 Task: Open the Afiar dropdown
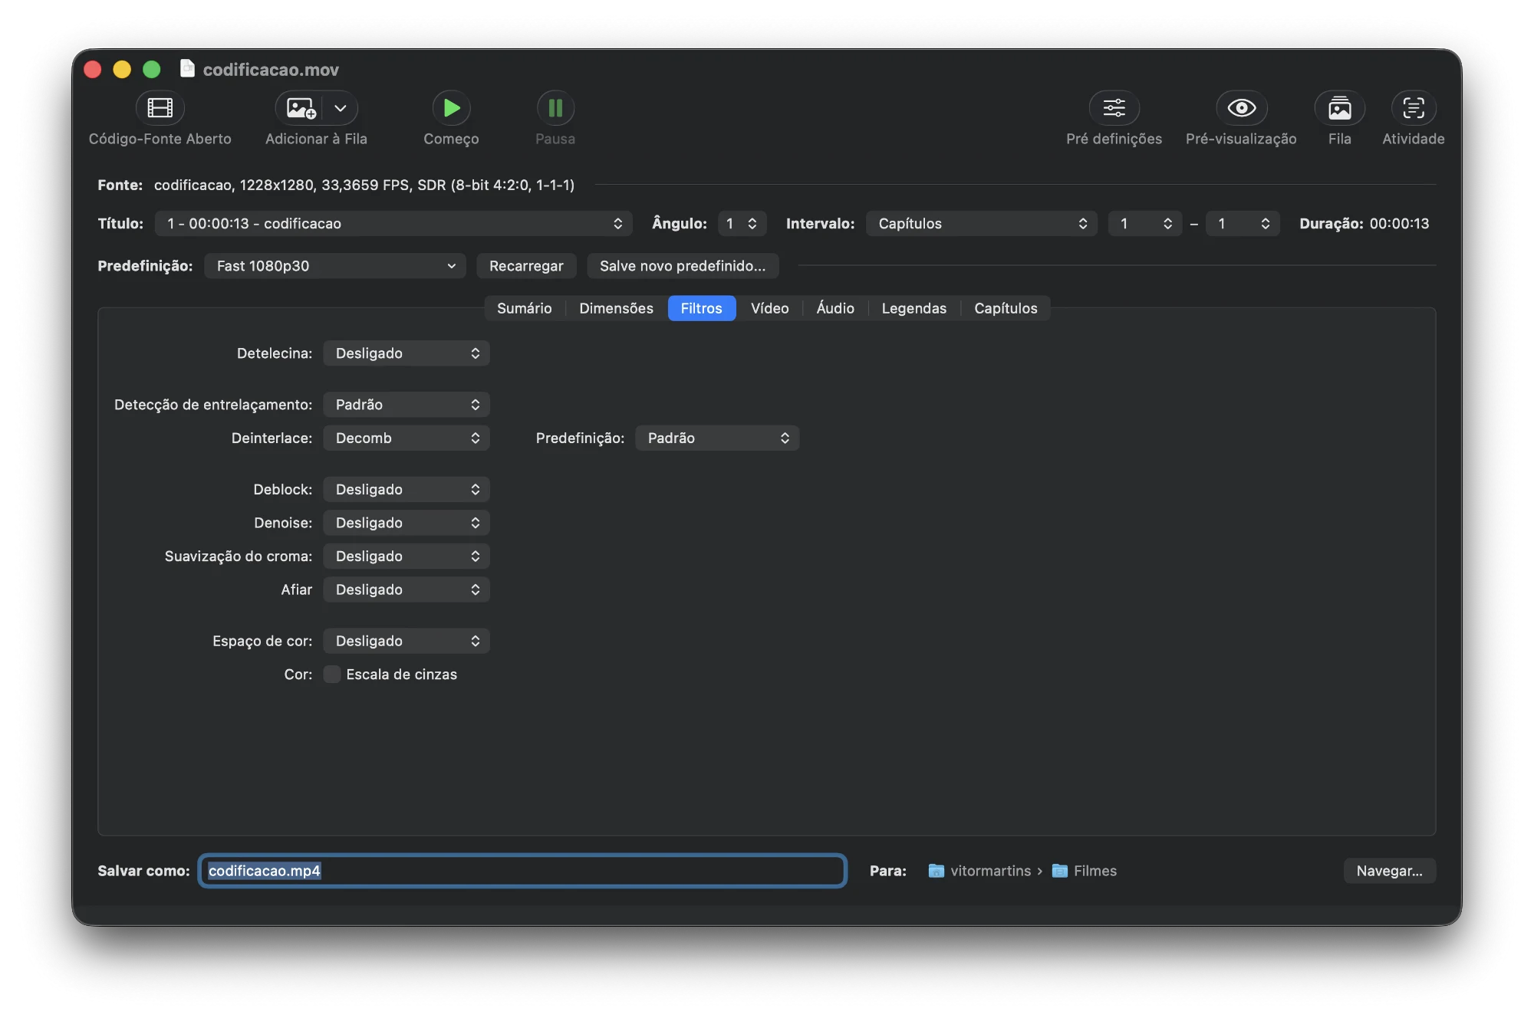tap(407, 589)
